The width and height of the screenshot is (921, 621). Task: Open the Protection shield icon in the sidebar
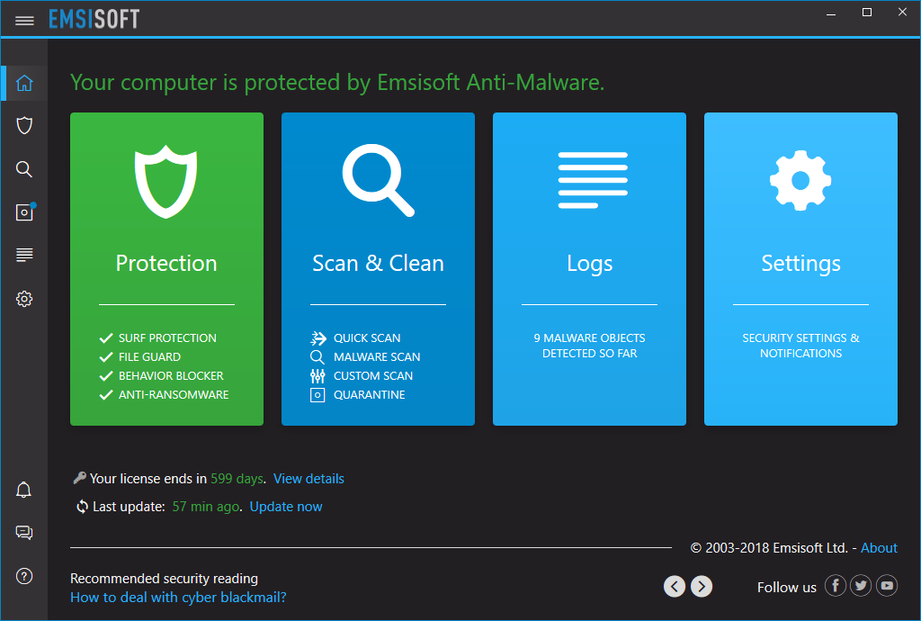[x=23, y=125]
